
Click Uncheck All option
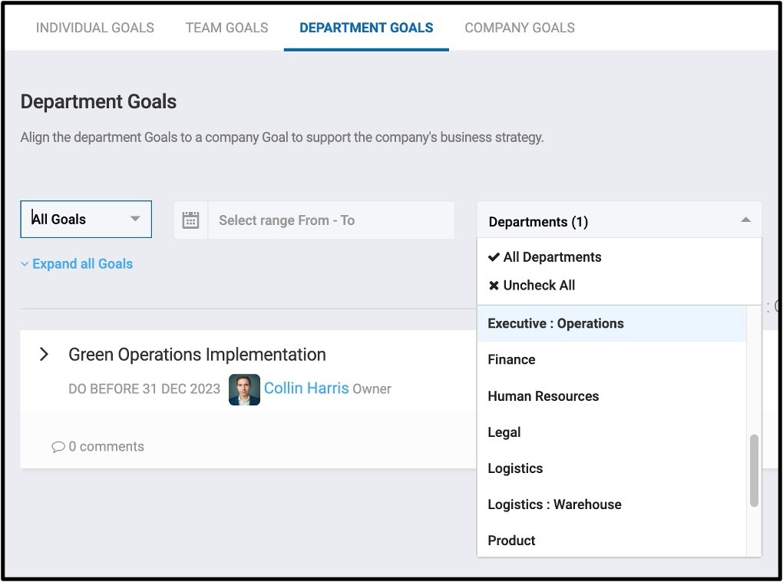click(x=532, y=285)
